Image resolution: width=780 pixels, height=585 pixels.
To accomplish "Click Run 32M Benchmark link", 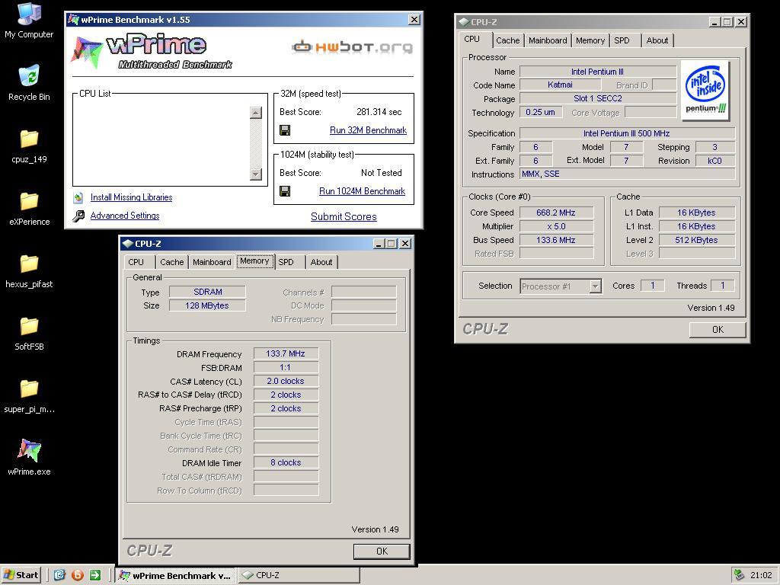I will 368,130.
